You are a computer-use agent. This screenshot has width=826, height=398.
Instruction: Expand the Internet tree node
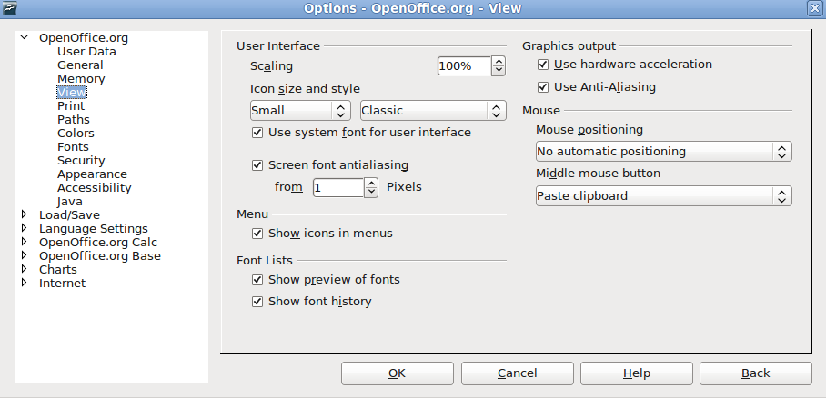pyautogui.click(x=24, y=283)
